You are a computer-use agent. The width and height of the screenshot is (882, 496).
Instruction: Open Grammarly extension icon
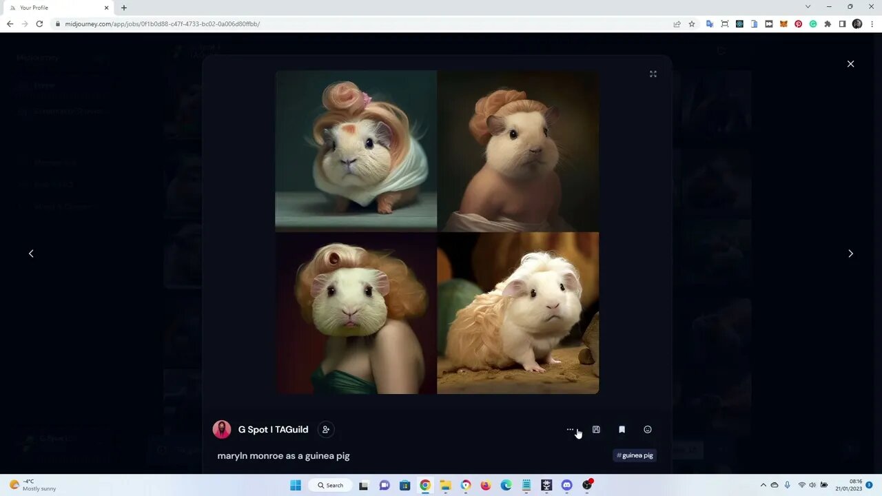pyautogui.click(x=813, y=23)
